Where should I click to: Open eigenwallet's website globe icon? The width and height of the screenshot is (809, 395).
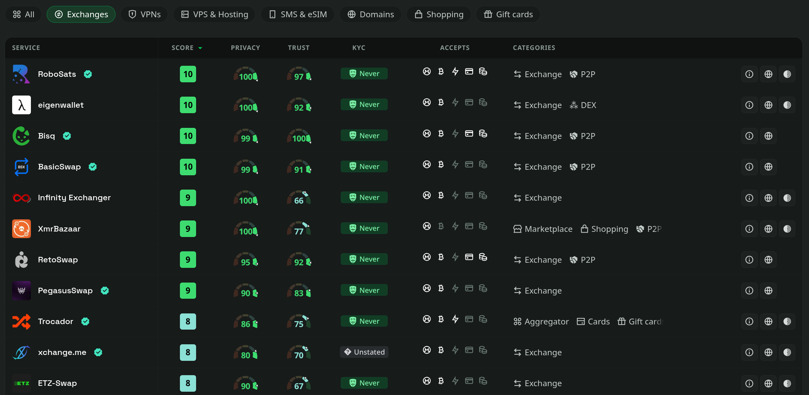(768, 105)
